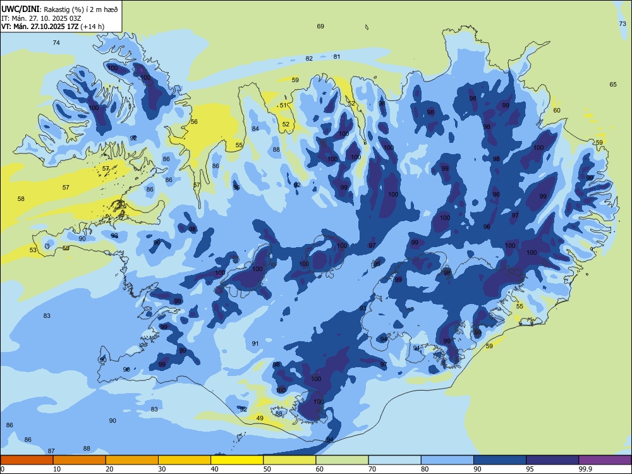Select the '80' label on the color scale
The image size is (632, 474).
pyautogui.click(x=425, y=469)
